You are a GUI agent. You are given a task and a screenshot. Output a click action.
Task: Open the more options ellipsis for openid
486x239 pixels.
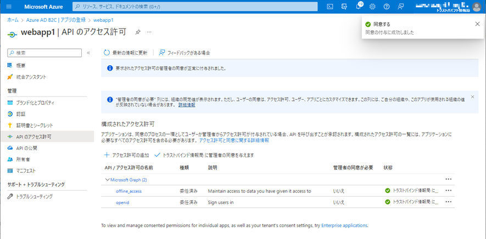click(x=448, y=202)
